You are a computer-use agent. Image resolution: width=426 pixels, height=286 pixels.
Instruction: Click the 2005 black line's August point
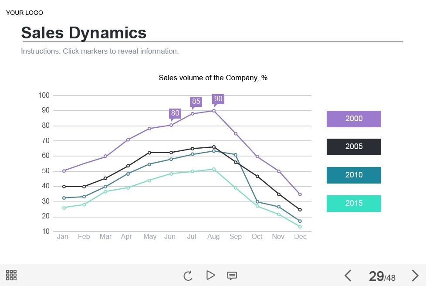pos(213,147)
